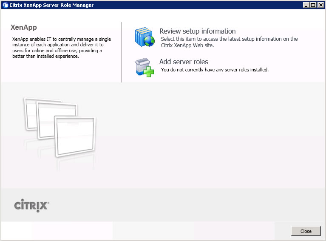Open the Review setup information link
326x241 pixels.
[x=197, y=31]
